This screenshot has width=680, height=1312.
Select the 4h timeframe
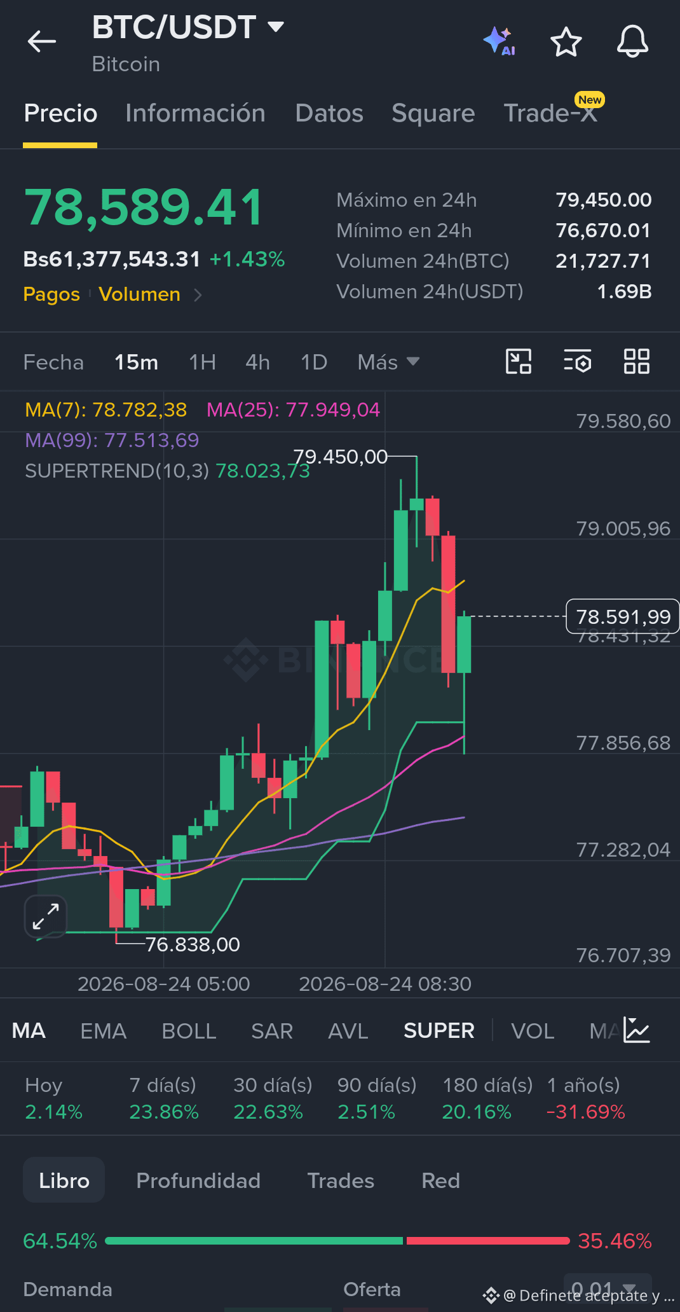coord(257,362)
